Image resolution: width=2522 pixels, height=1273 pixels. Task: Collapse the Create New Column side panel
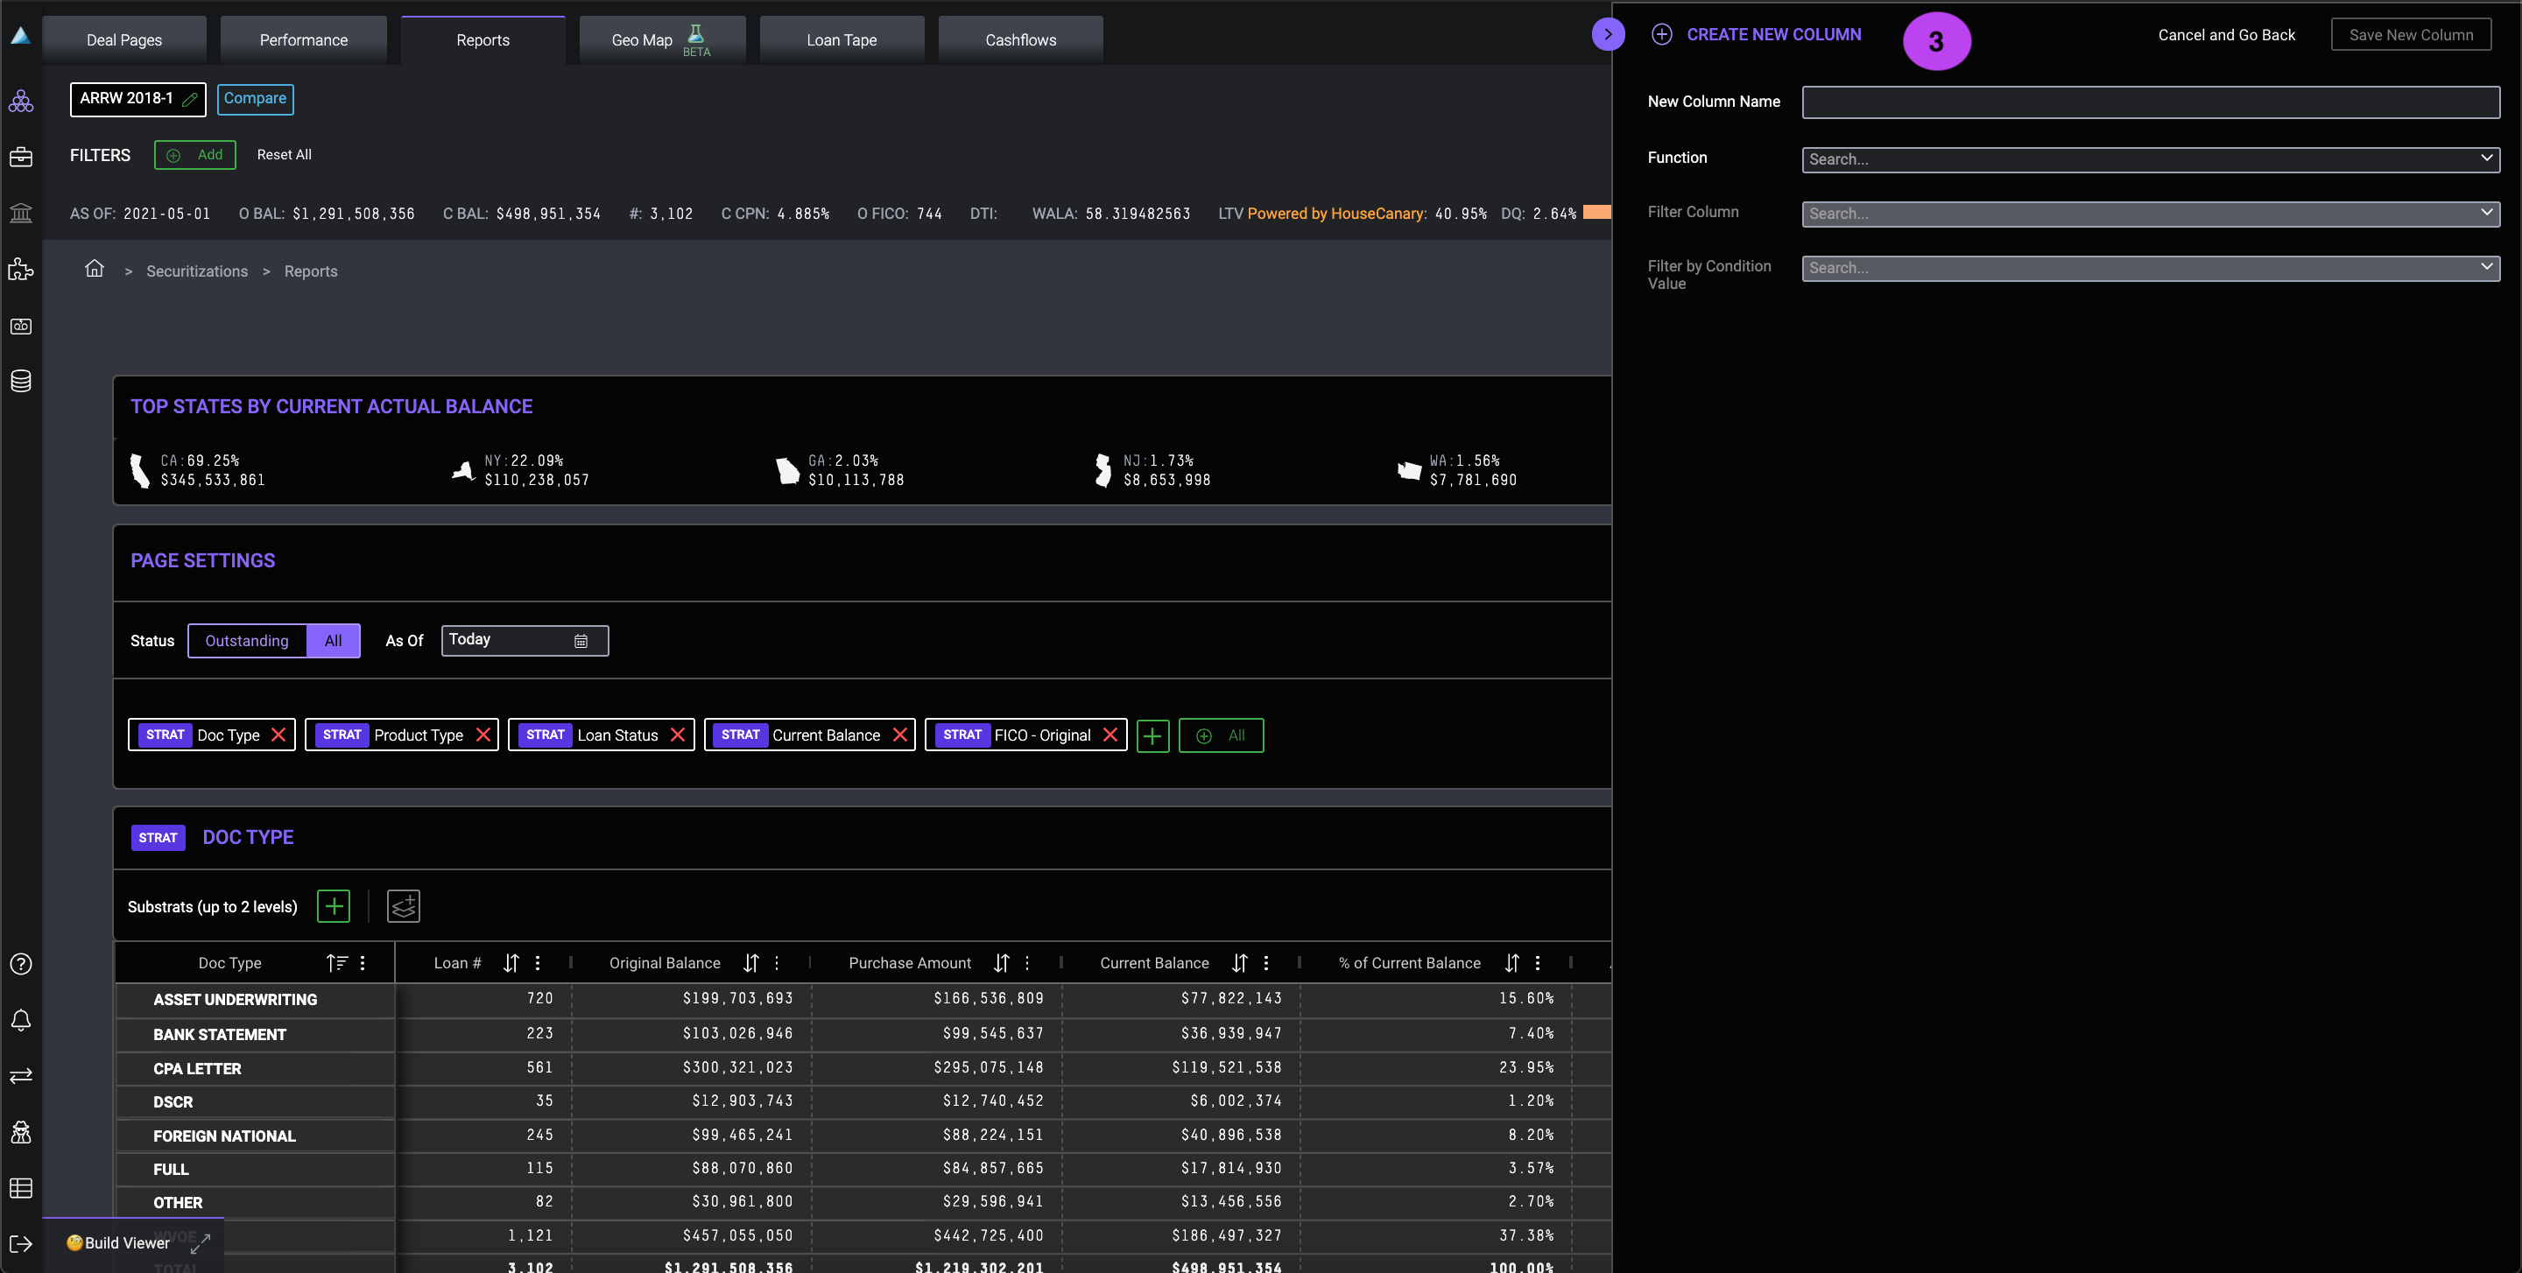click(x=1608, y=34)
